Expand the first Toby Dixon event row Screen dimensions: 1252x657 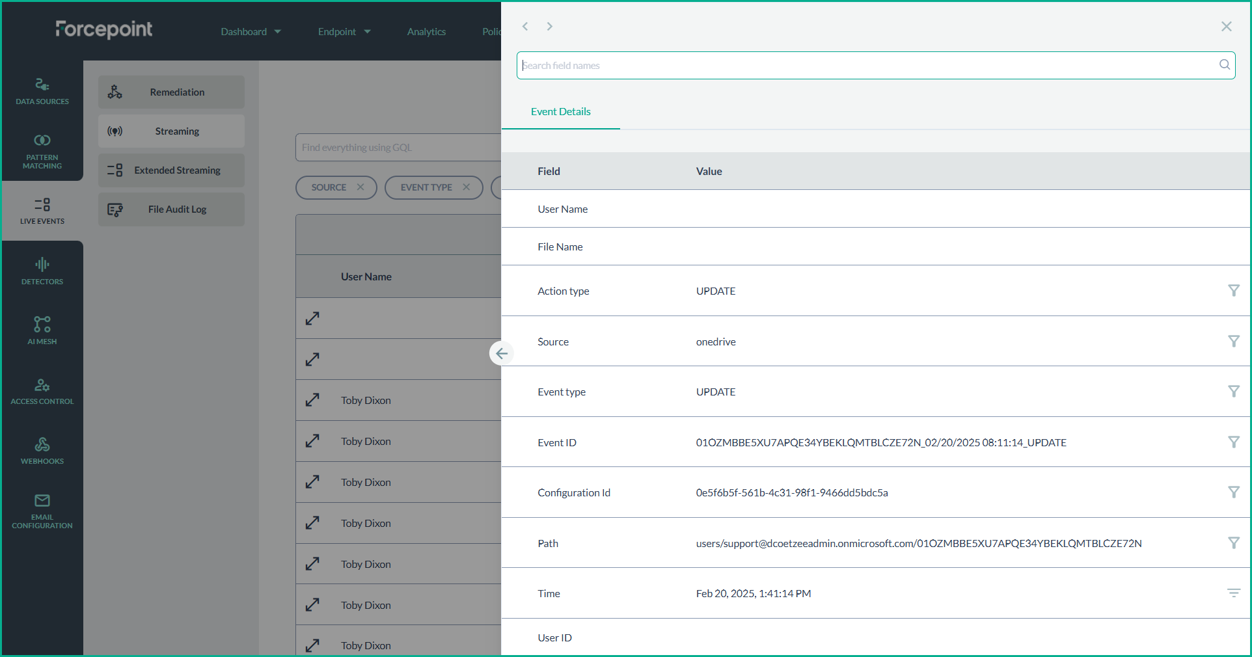click(312, 400)
